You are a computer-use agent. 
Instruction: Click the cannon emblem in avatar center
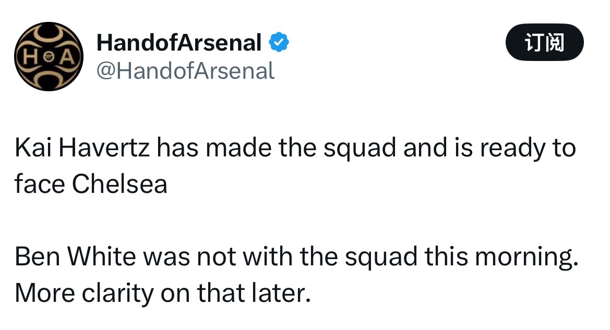point(49,57)
